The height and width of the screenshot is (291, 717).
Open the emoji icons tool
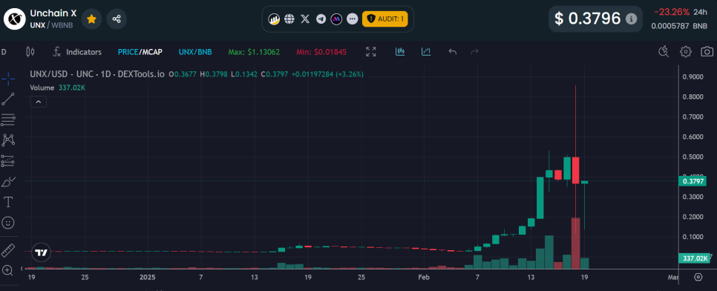[x=8, y=223]
